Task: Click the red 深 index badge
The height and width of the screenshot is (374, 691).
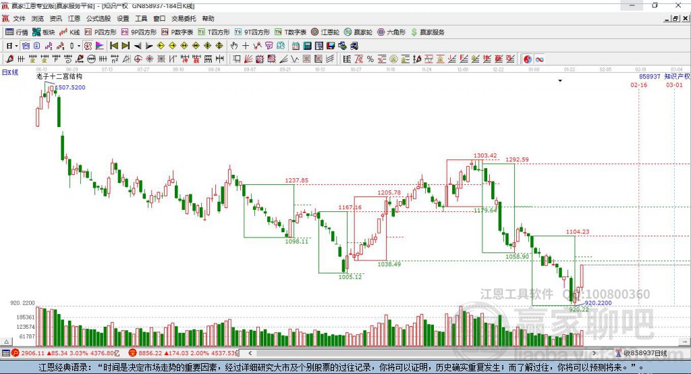Action: pos(132,353)
